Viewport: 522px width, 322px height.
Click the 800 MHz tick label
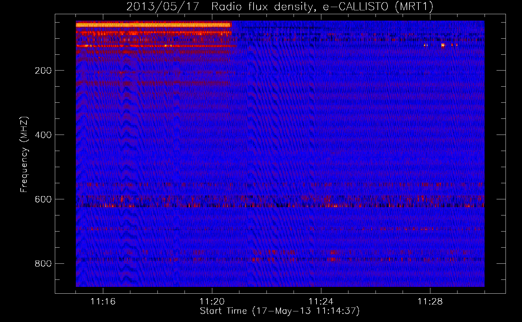[x=43, y=264]
